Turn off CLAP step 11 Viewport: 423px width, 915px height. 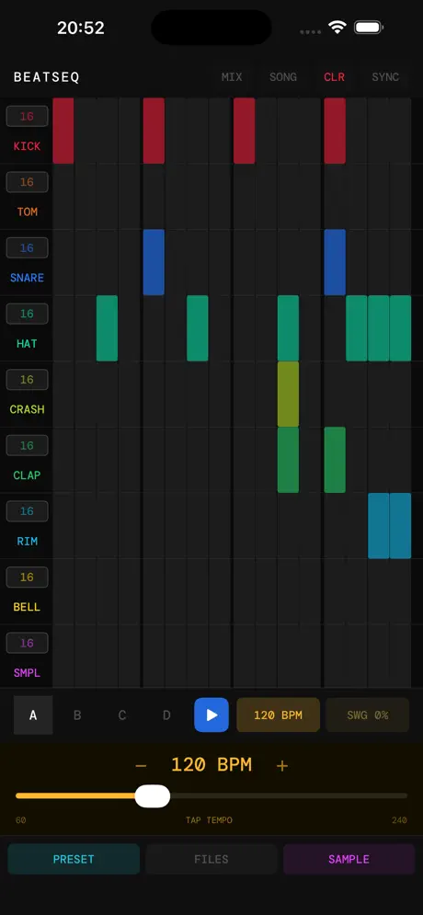tap(288, 460)
